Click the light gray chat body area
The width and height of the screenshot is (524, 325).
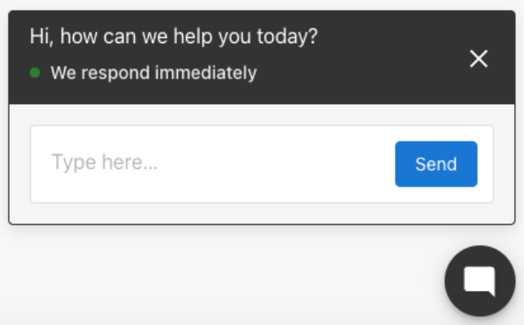(260, 213)
